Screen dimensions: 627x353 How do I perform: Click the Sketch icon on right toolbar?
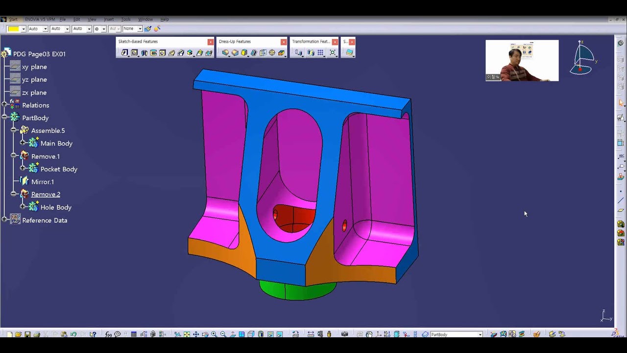621,118
